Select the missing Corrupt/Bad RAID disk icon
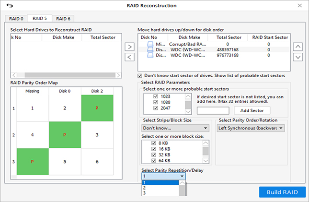This screenshot has height=202, width=309. [x=150, y=44]
